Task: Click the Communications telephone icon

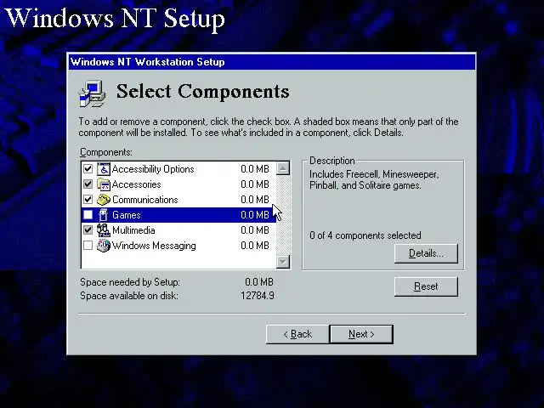Action: (x=104, y=200)
